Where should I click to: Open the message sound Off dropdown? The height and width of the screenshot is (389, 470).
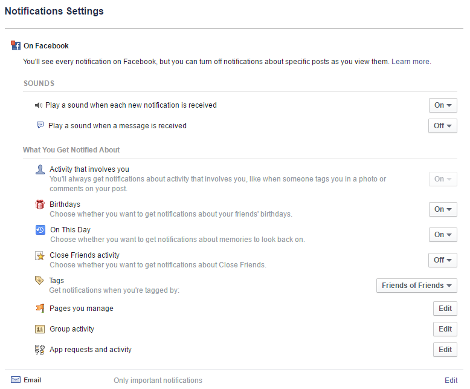pos(443,126)
